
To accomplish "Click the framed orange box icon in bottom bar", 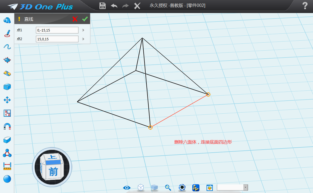I will pyautogui.click(x=210, y=187).
